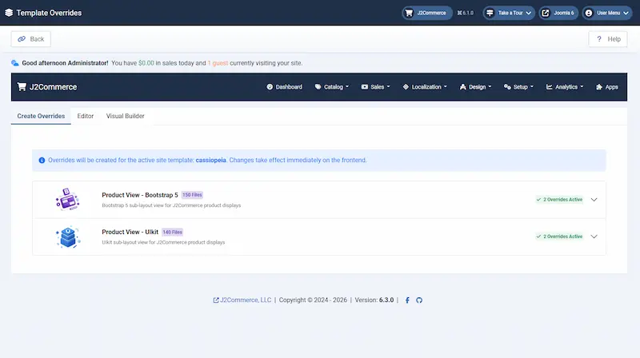Screen dimensions: 640x358
Task: Open the Analytics menu
Action: tap(565, 87)
